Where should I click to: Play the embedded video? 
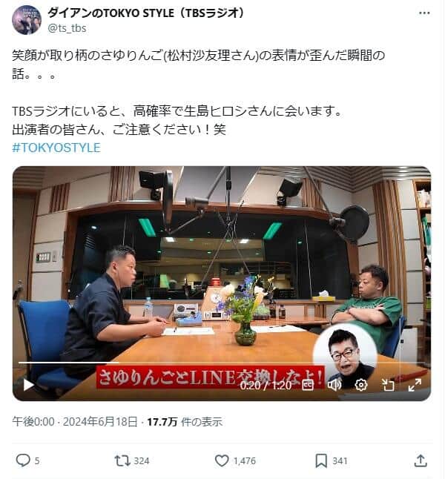[28, 384]
